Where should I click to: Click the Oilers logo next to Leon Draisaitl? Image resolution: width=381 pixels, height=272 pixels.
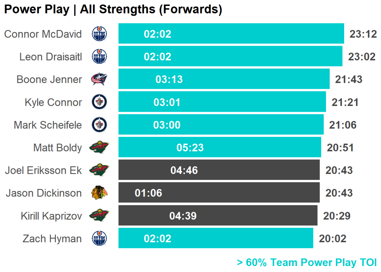coord(99,57)
